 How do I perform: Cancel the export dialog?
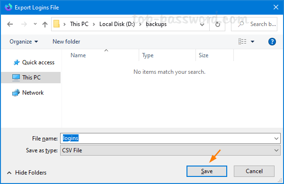tap(254, 171)
